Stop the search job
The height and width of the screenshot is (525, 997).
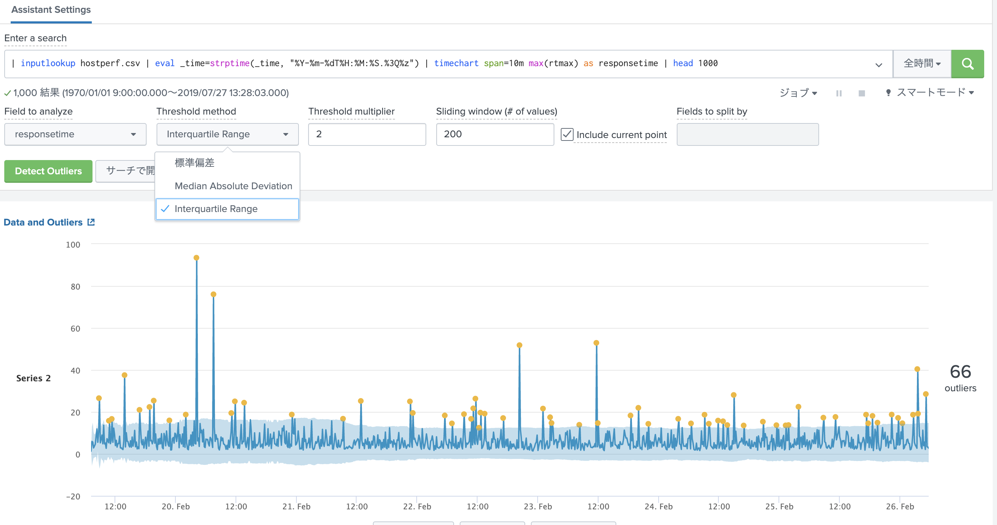[861, 93]
